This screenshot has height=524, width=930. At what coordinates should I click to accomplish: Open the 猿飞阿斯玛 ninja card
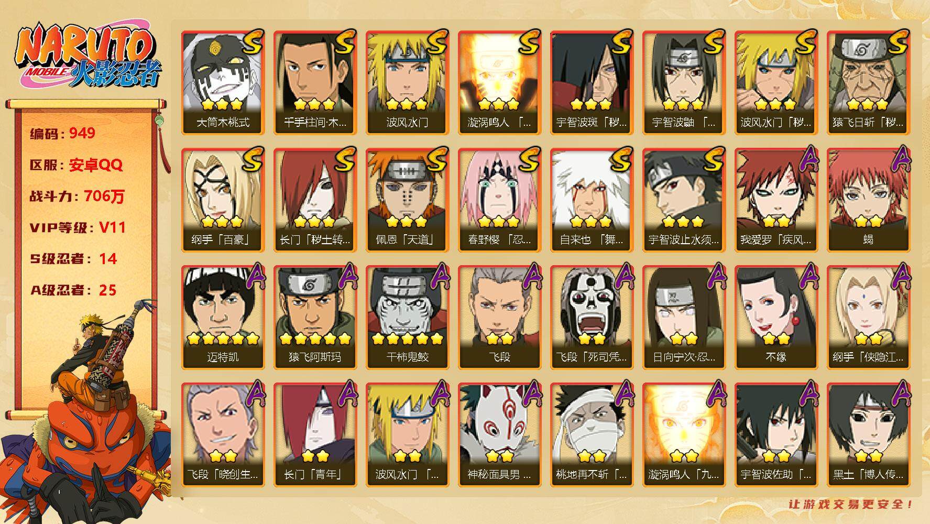(315, 317)
